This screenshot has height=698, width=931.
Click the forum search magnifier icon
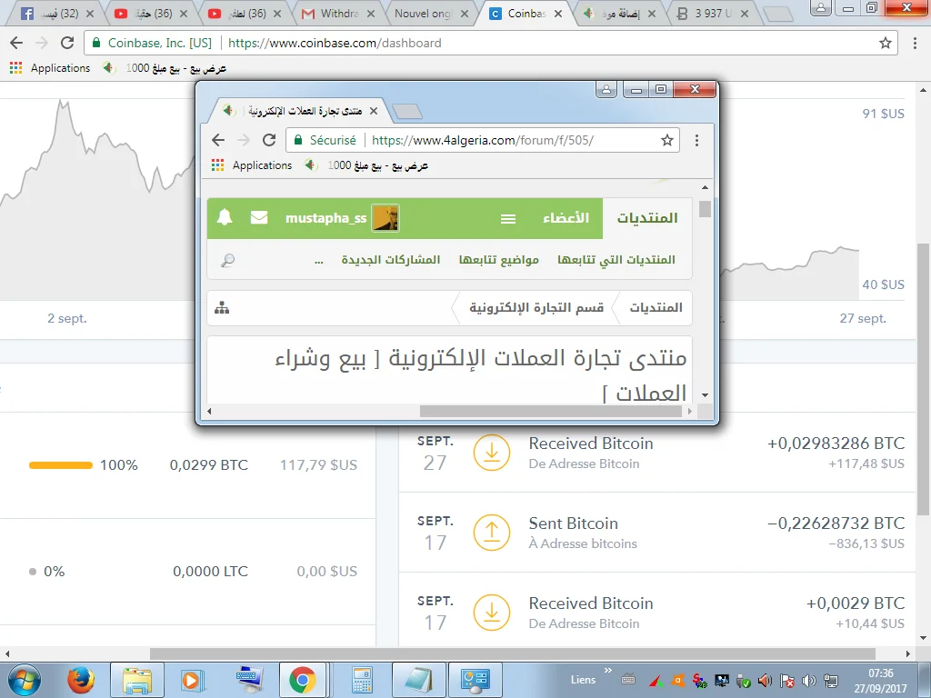[x=227, y=260]
